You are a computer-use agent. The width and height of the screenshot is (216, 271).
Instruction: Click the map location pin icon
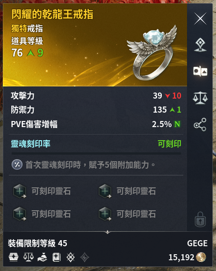pyautogui.click(x=200, y=45)
